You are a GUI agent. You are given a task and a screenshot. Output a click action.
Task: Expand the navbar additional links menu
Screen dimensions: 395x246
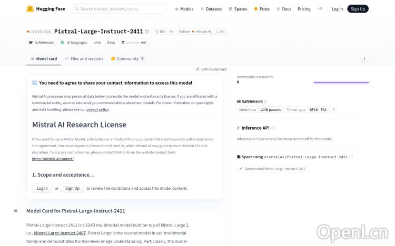tap(320, 9)
